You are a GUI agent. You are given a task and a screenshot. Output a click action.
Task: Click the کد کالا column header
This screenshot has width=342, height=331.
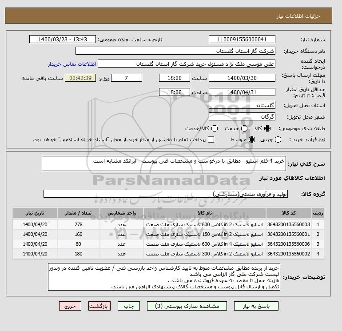click(x=289, y=213)
